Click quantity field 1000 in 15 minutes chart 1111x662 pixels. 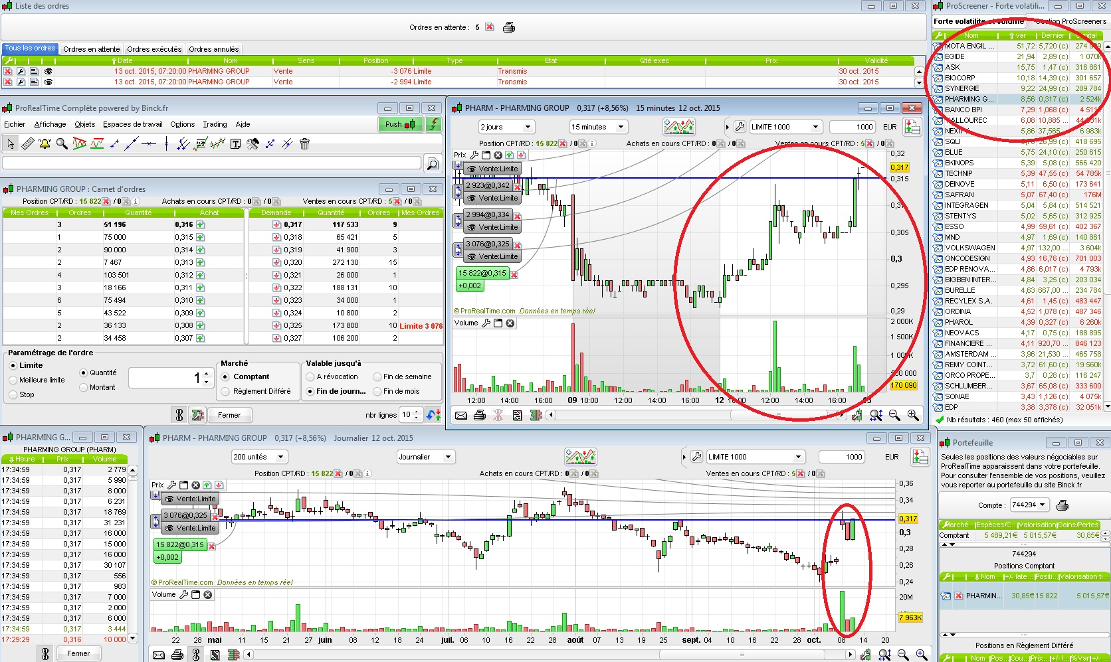(853, 127)
